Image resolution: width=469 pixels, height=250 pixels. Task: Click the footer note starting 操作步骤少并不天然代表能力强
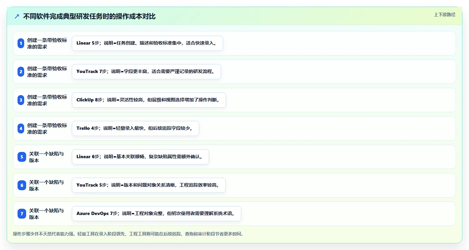pyautogui.click(x=128, y=234)
